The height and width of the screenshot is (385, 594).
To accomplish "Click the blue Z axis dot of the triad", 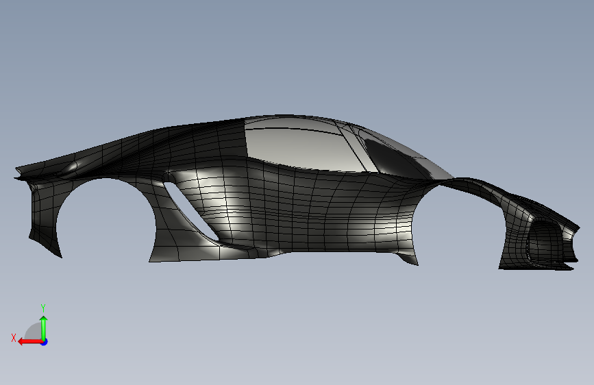I will (x=45, y=342).
